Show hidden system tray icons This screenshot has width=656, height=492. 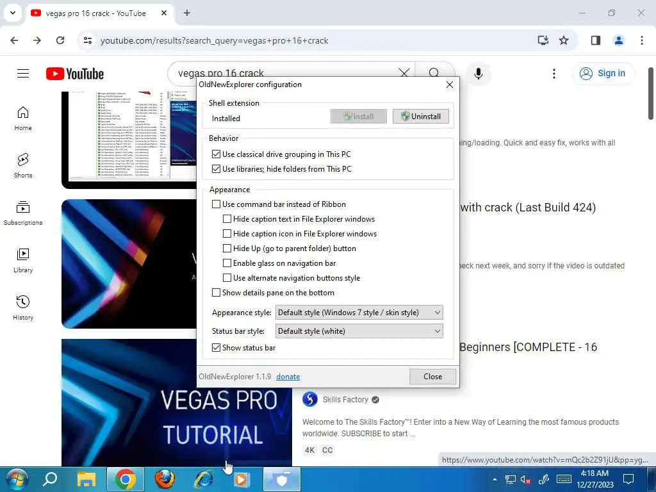pos(495,479)
